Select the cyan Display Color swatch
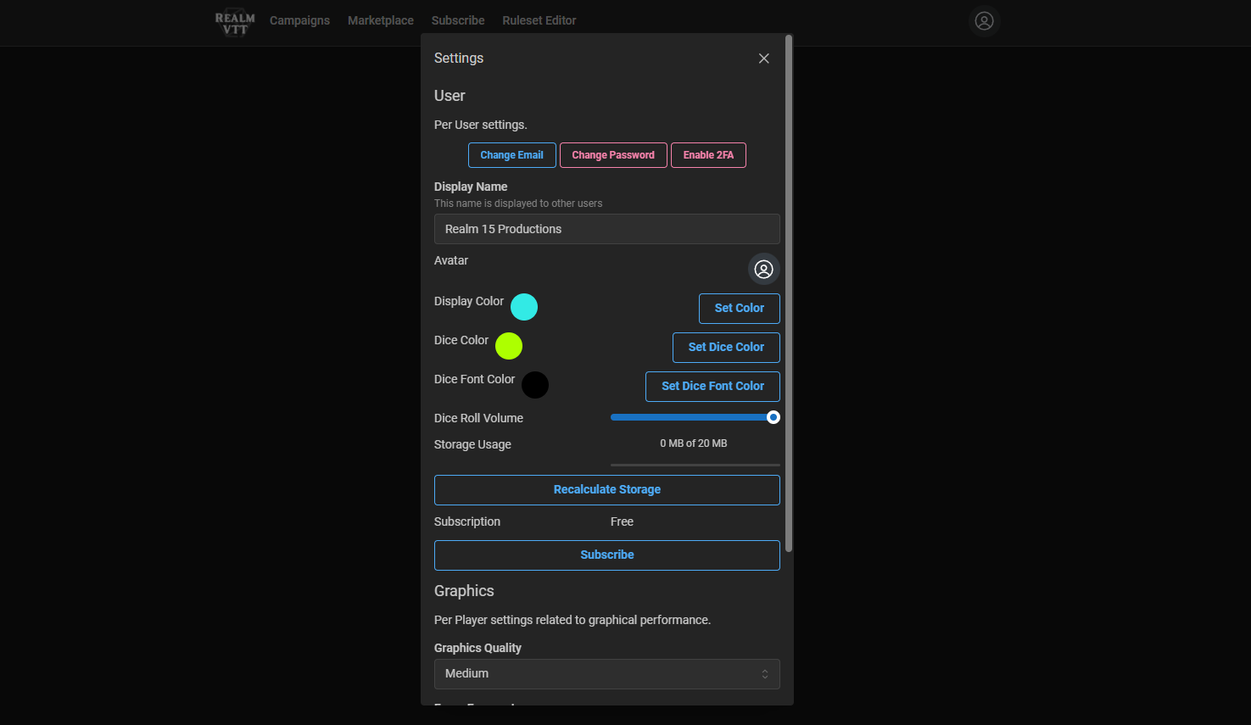Image resolution: width=1251 pixels, height=725 pixels. click(x=524, y=307)
